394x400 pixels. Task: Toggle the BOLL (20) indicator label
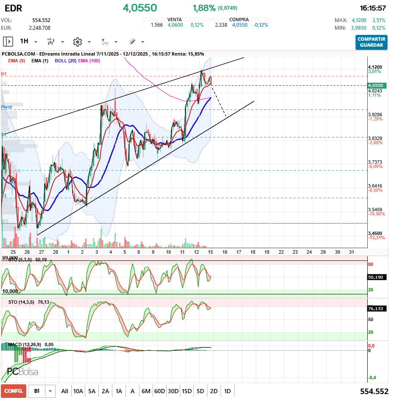66,61
